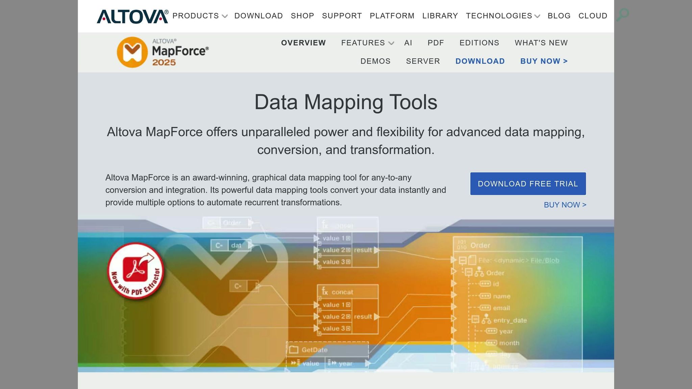Open the search magnifier icon
The width and height of the screenshot is (692, 389).
pos(622,15)
